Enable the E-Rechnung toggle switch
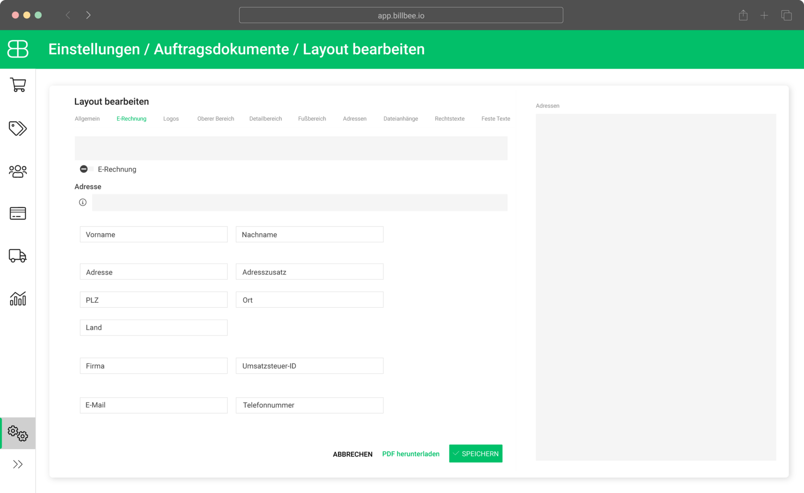The width and height of the screenshot is (804, 493). pyautogui.click(x=86, y=169)
